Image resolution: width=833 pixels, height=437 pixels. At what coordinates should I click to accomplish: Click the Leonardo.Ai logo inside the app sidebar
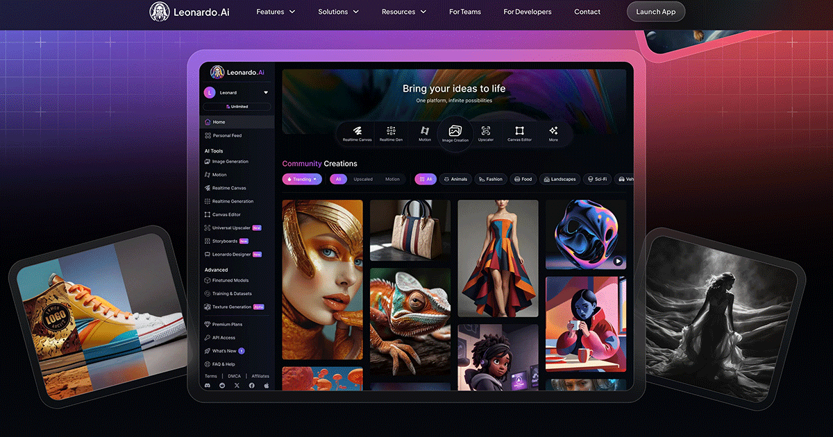237,72
